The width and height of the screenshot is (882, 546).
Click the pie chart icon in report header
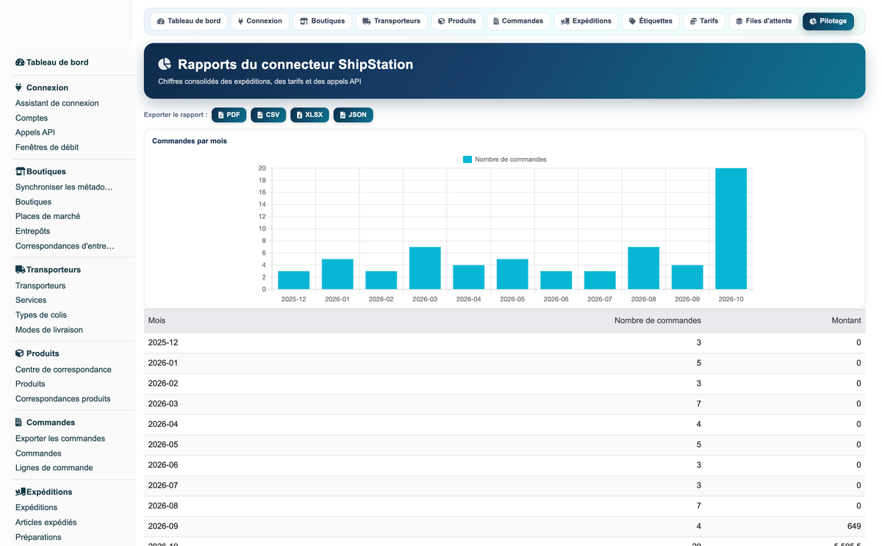point(165,64)
